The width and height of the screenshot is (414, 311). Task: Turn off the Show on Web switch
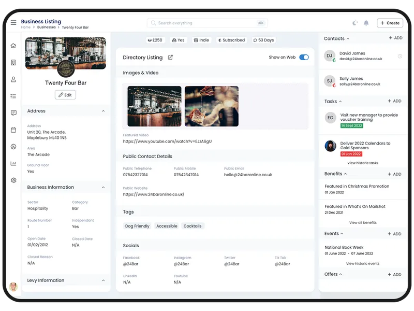(x=304, y=58)
